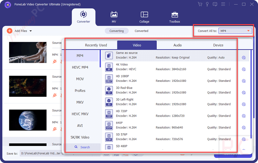Image resolution: width=258 pixels, height=163 pixels.
Task: Select the Device format tab
Action: tap(218, 45)
